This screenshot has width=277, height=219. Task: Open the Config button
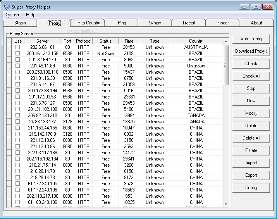tap(251, 188)
